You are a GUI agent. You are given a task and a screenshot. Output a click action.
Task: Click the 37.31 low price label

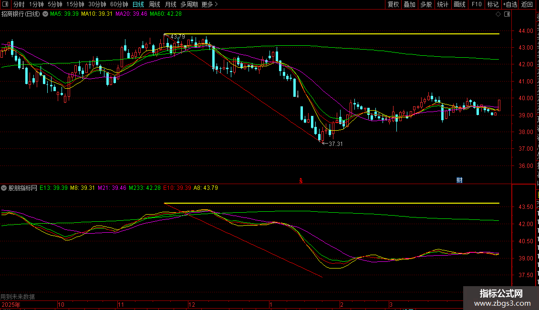[335, 144]
